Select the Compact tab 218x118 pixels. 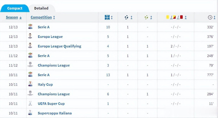coord(15,8)
